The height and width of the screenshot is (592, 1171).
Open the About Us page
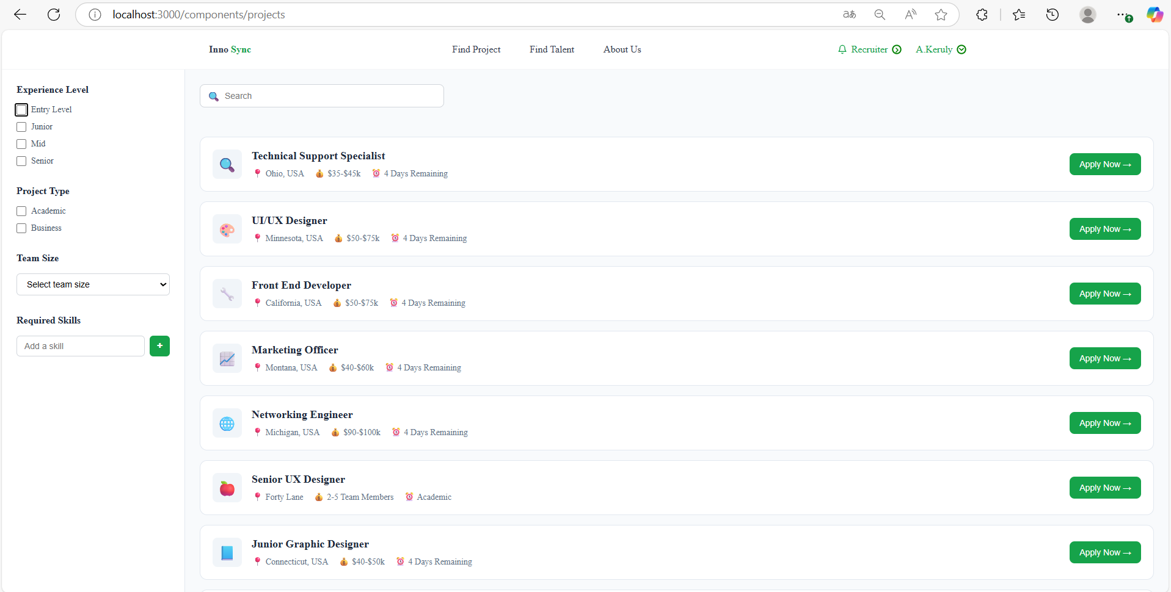click(622, 49)
